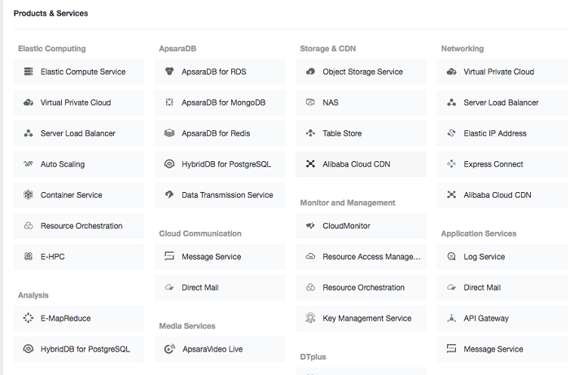Click the NAS icon
This screenshot has width=570, height=375.
point(310,102)
